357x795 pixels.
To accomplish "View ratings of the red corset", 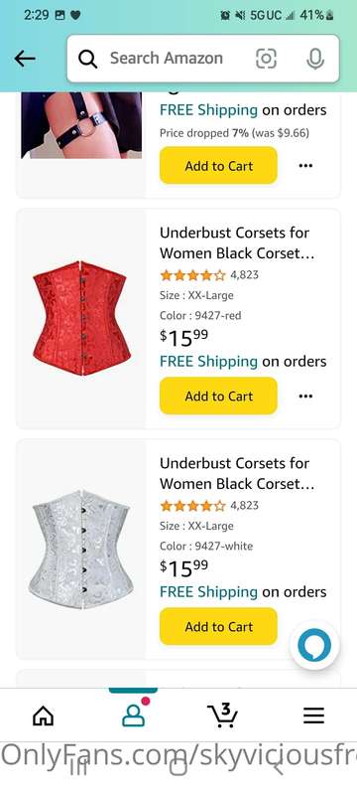I will pos(209,275).
